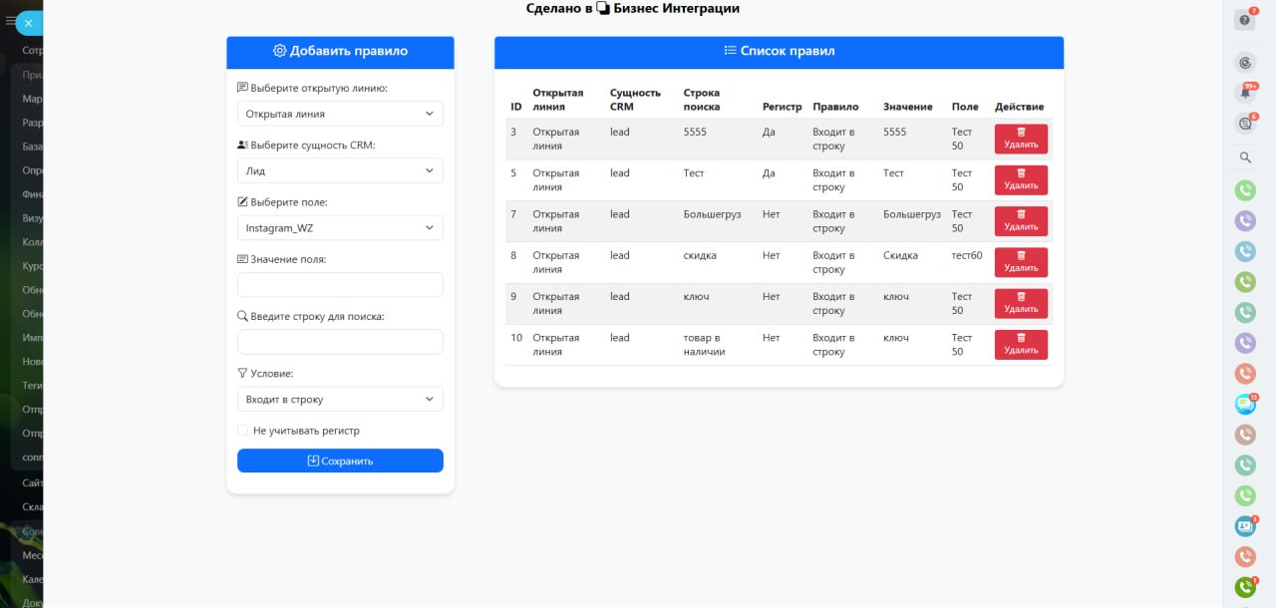1276x608 pixels.
Task: Open notifications bell with 99+ badge
Action: point(1244,93)
